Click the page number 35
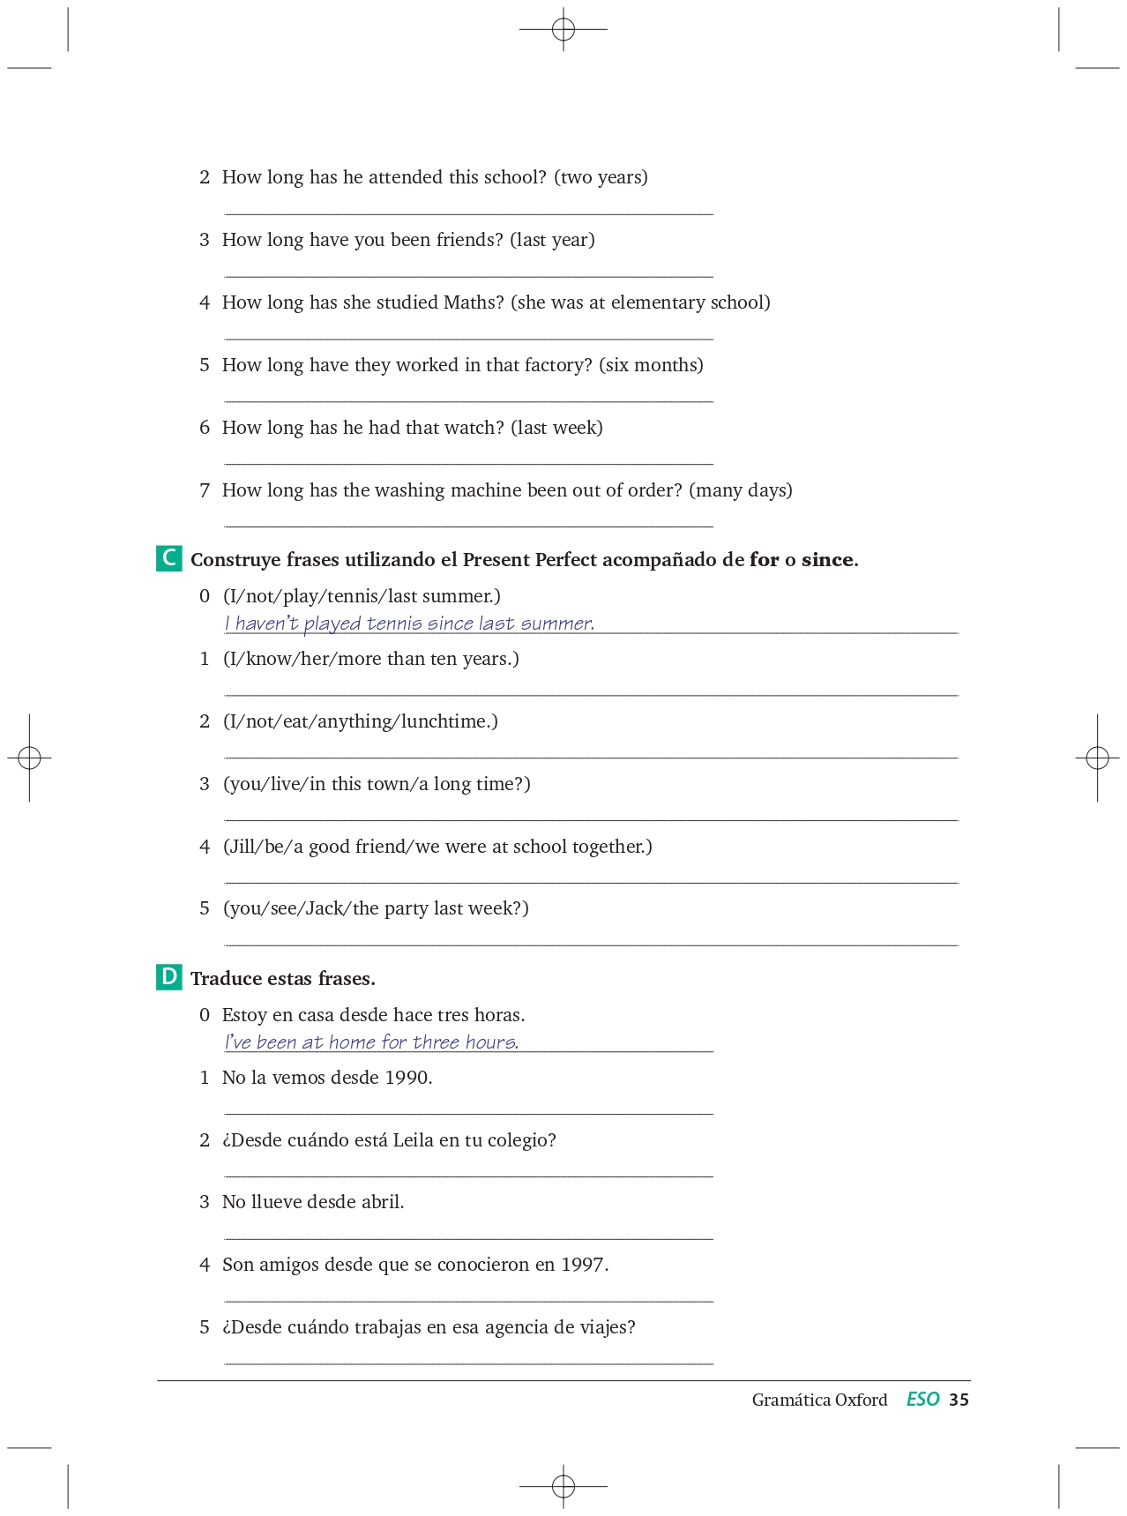This screenshot has width=1127, height=1516. 959,1400
